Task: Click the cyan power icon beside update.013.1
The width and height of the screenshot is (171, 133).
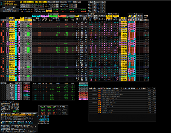Action: tap(2, 4)
